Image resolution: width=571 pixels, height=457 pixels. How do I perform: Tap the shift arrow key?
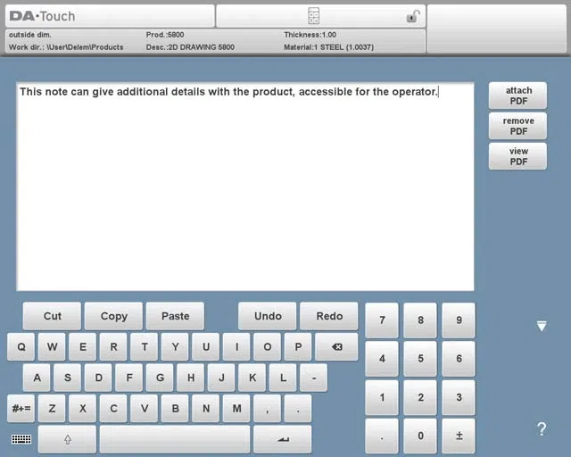[67, 439]
